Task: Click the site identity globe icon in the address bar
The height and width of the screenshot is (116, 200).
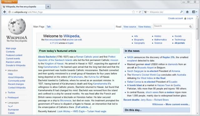Action: click(x=9, y=12)
